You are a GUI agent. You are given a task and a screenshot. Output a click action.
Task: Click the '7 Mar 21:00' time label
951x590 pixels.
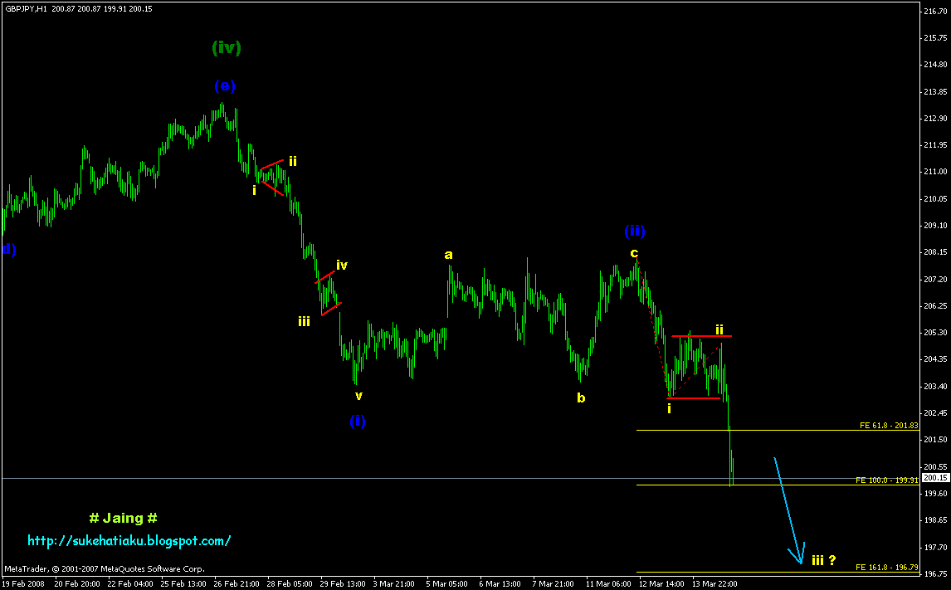coord(554,584)
